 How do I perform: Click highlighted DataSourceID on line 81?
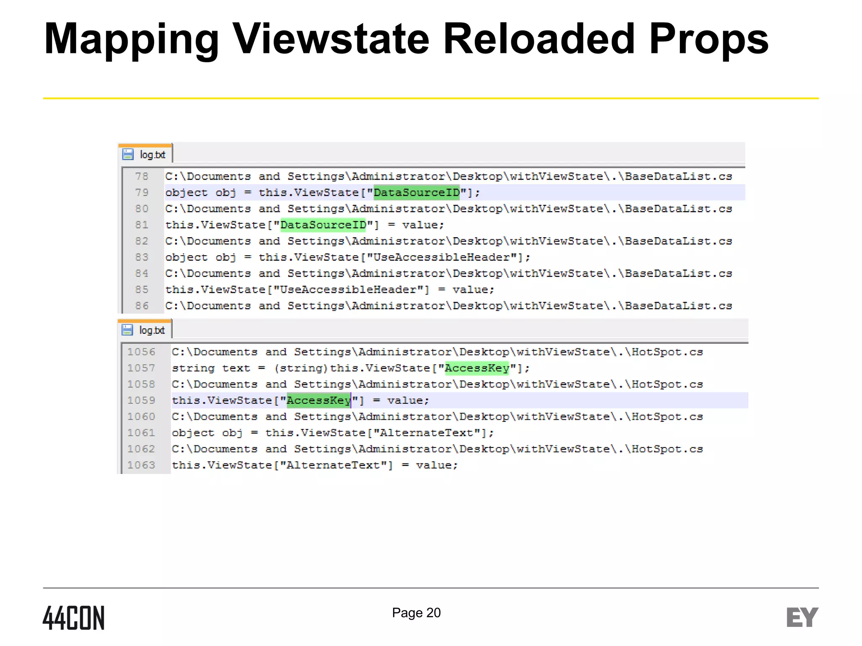[x=323, y=225]
